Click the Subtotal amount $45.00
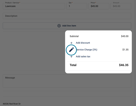 pyautogui.click(x=125, y=36)
